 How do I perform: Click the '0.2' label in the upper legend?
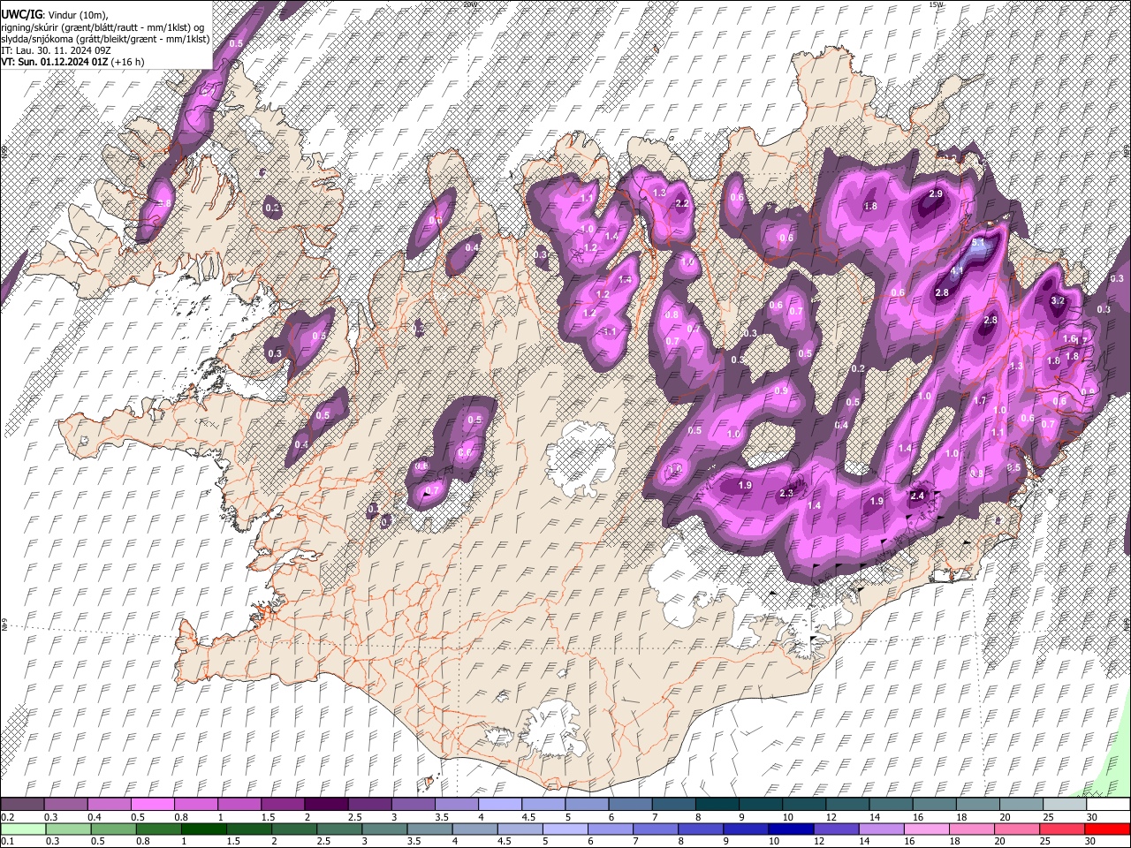click(x=7, y=817)
